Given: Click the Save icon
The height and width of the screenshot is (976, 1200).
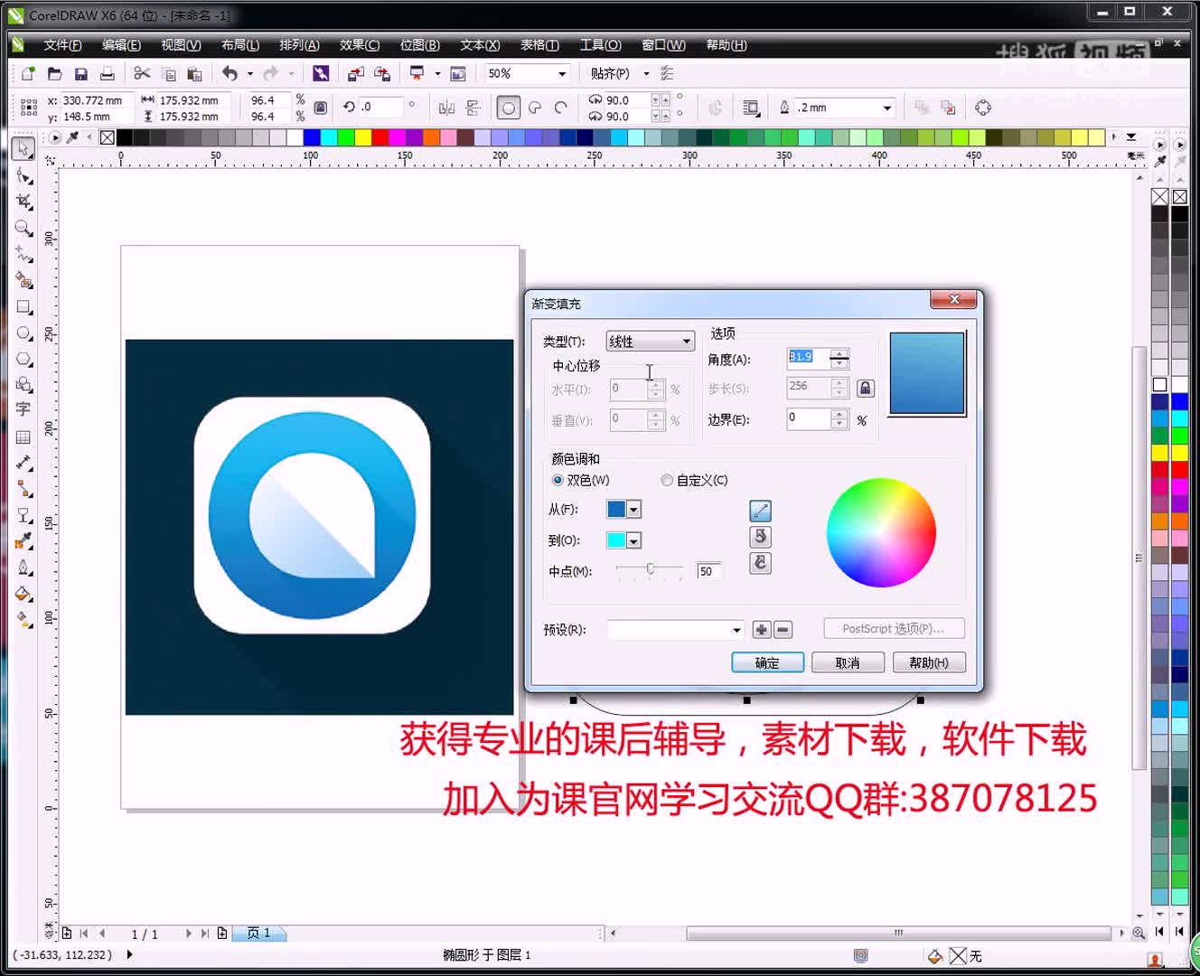Looking at the screenshot, I should pos(80,73).
